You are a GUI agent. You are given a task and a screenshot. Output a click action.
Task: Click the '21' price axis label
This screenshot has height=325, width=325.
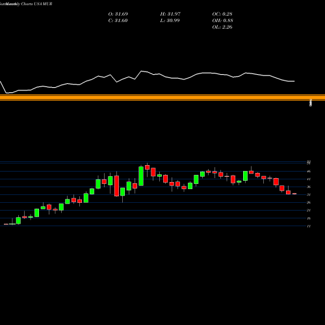(309, 210)
